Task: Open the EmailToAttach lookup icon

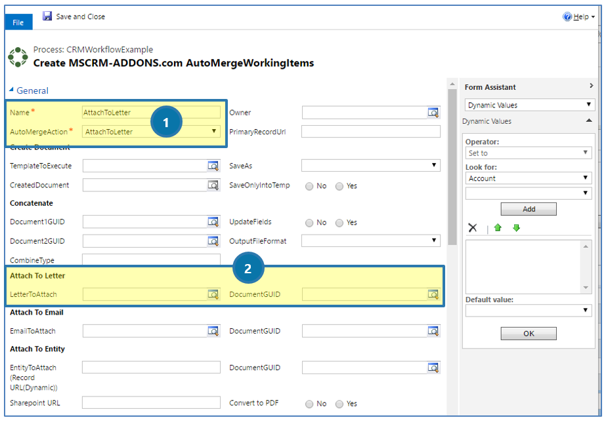Action: coord(213,331)
